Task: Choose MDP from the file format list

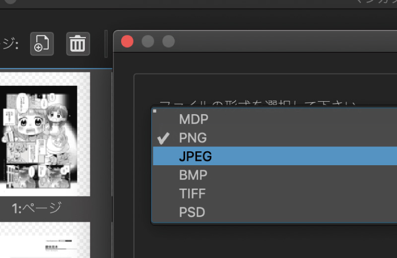Action: pos(275,119)
